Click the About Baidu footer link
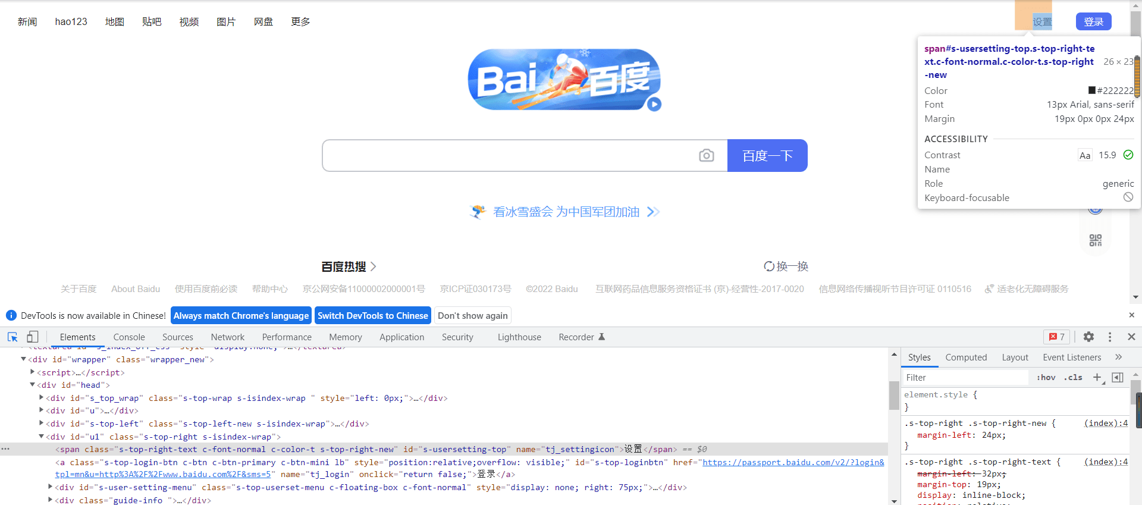1142x505 pixels. click(136, 288)
